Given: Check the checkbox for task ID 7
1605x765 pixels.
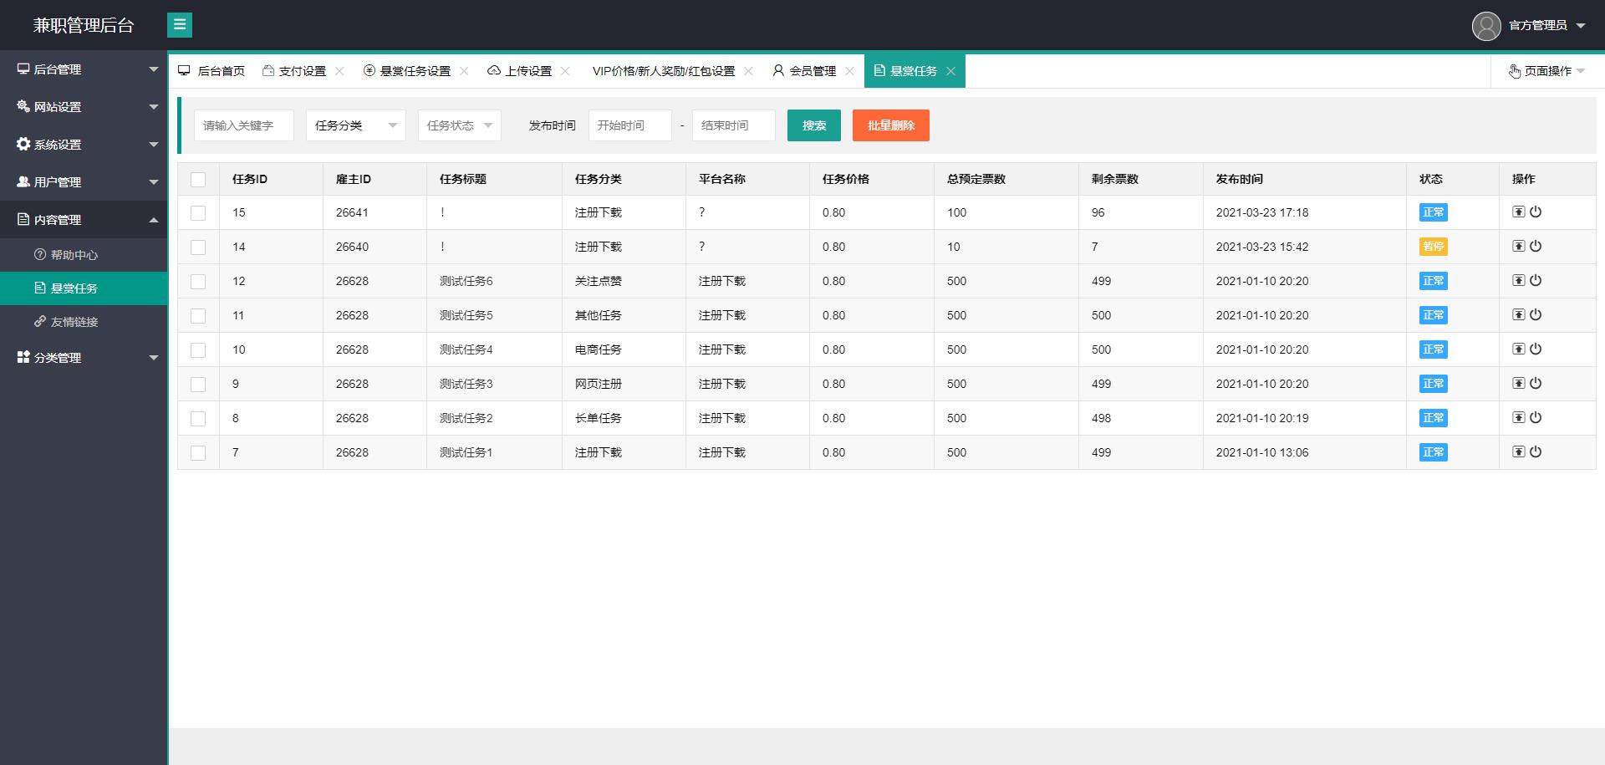Looking at the screenshot, I should [x=198, y=453].
